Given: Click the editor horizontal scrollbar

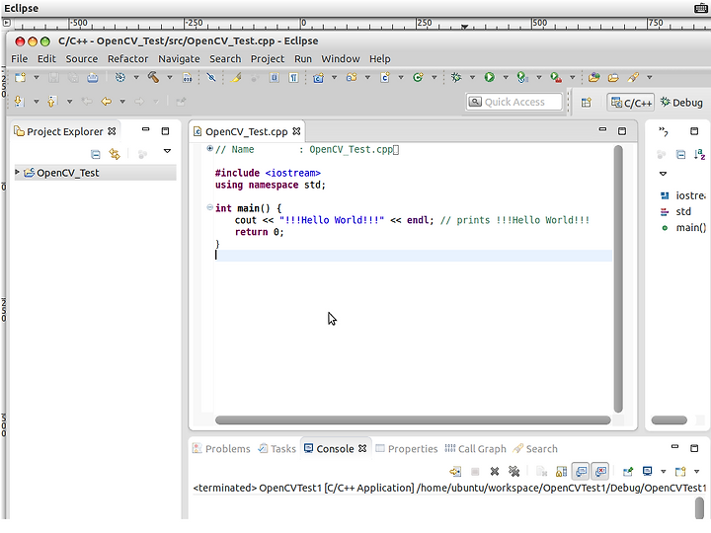Looking at the screenshot, I should [x=413, y=420].
